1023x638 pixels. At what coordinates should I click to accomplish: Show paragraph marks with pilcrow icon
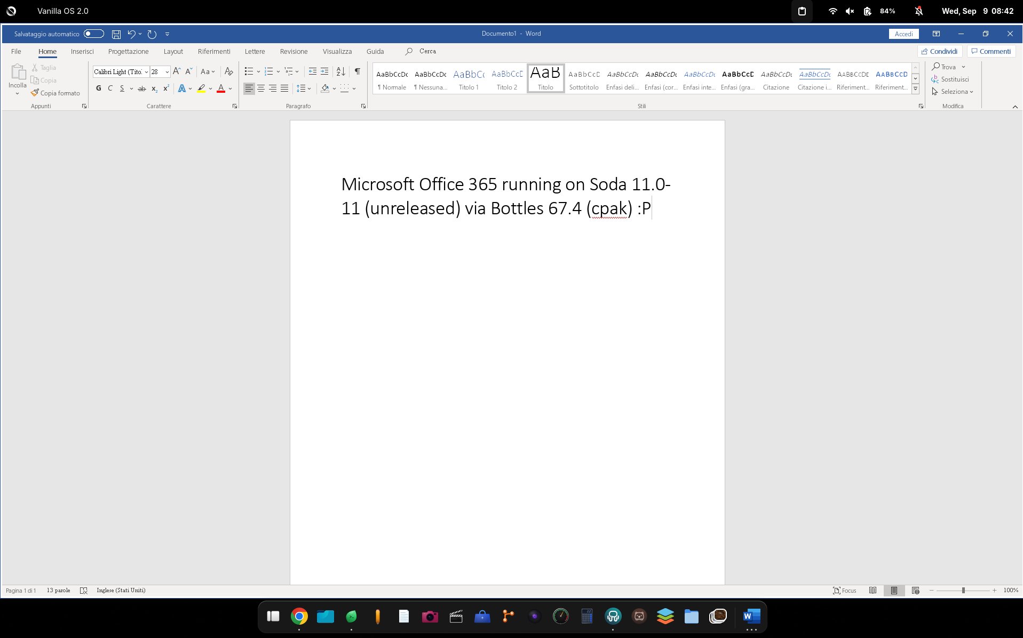pyautogui.click(x=357, y=71)
